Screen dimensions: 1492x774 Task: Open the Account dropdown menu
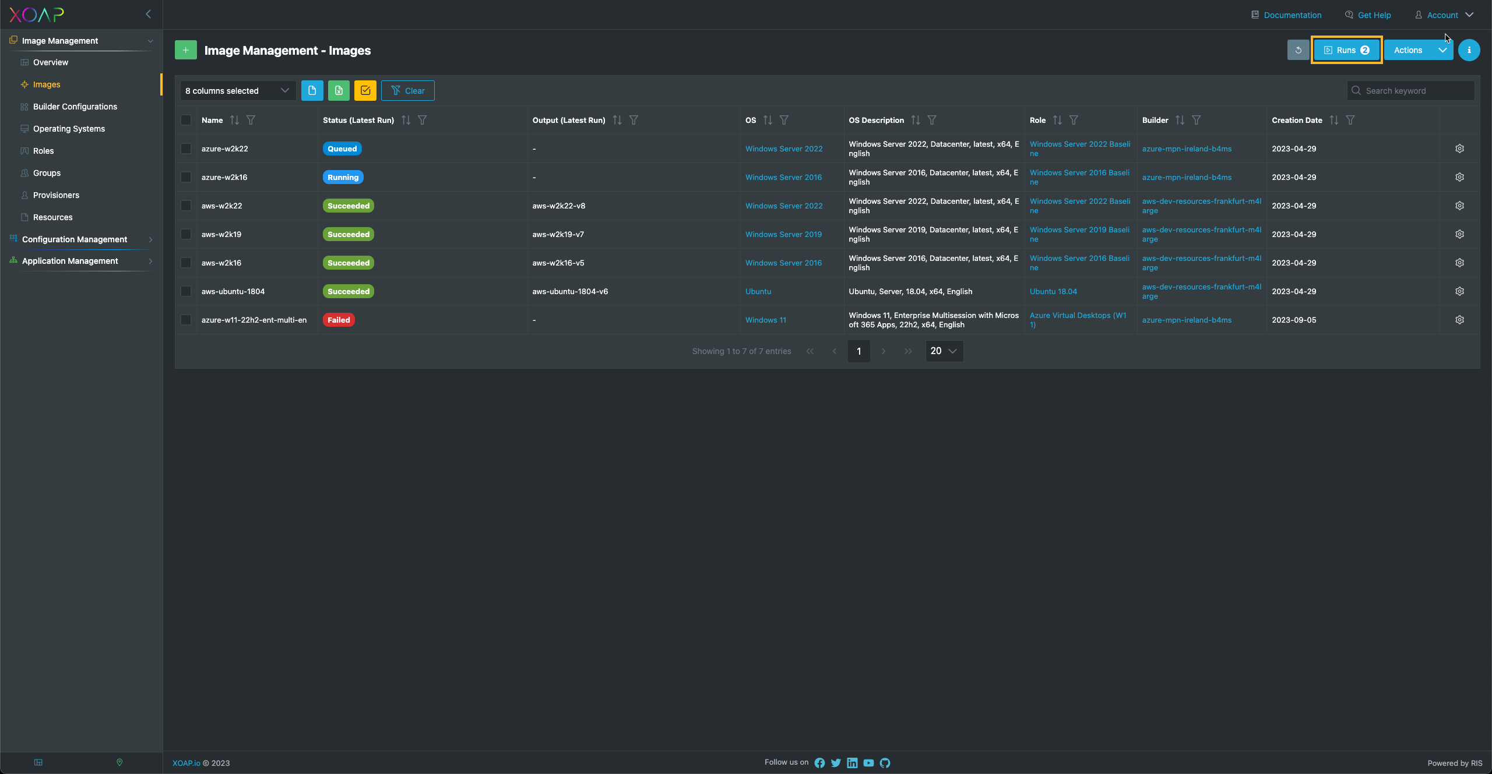[x=1444, y=15]
